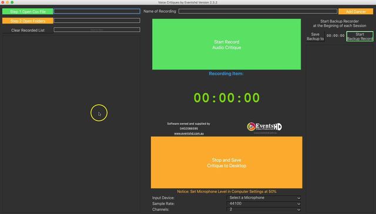This screenshot has width=376, height=214.
Task: Open the www.eventshd.com.au link
Action: pyautogui.click(x=189, y=134)
